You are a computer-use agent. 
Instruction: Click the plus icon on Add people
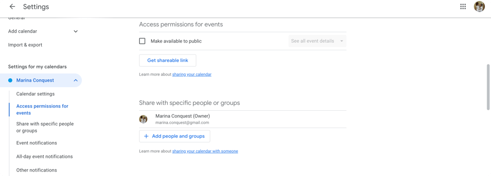pyautogui.click(x=146, y=136)
